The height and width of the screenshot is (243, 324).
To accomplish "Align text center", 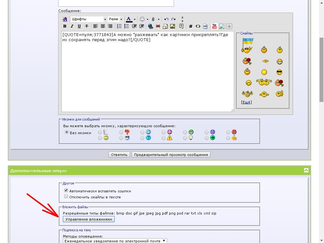I will click(x=103, y=26).
